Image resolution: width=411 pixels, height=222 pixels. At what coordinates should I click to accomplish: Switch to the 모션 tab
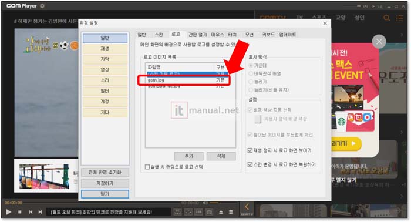[x=250, y=35]
